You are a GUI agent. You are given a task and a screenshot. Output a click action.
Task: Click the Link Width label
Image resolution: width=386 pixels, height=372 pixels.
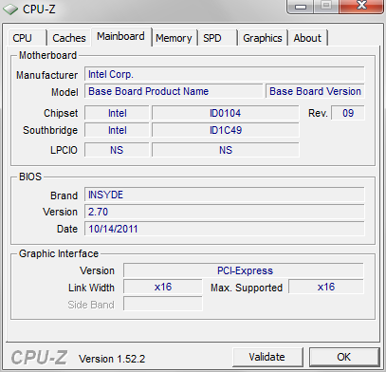[x=91, y=288]
